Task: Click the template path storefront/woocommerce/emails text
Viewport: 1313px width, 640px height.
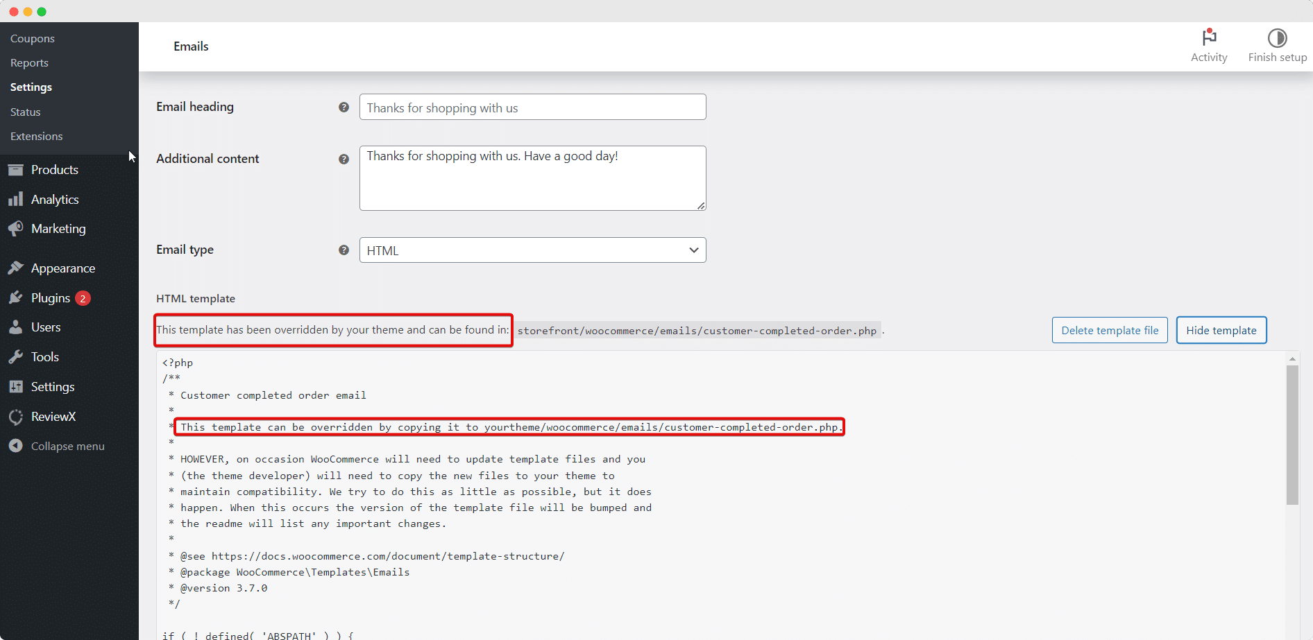Action: pos(697,331)
